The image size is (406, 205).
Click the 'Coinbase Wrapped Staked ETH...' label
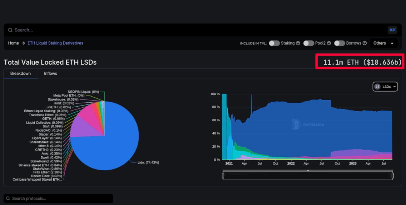[x=37, y=180]
